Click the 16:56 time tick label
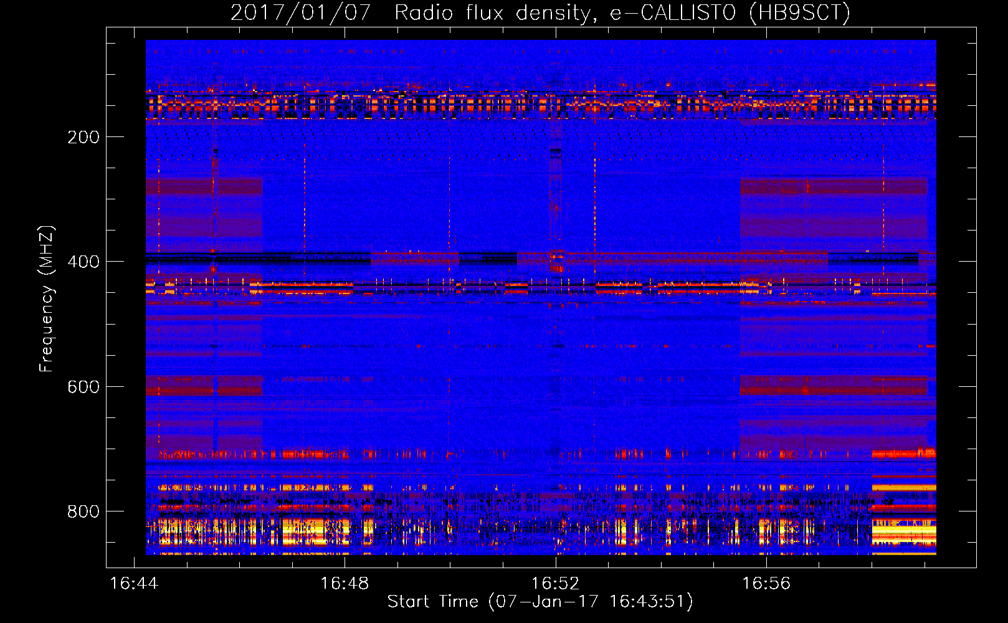 coord(766,583)
